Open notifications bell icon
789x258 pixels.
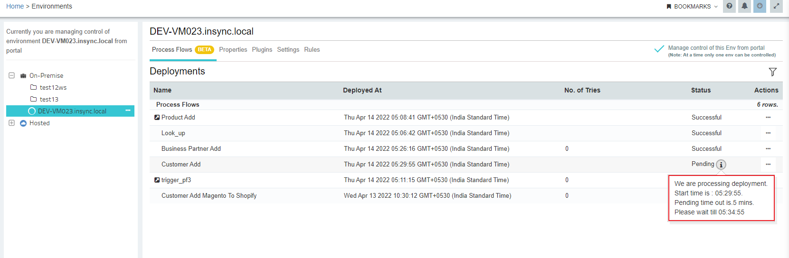click(744, 6)
